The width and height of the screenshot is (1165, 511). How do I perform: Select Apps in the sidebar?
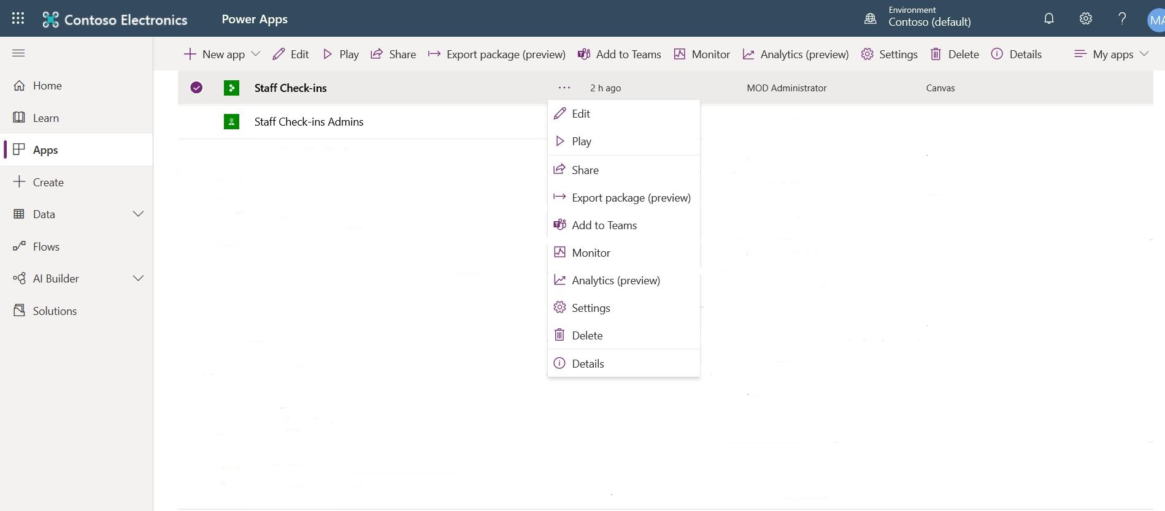pos(76,150)
